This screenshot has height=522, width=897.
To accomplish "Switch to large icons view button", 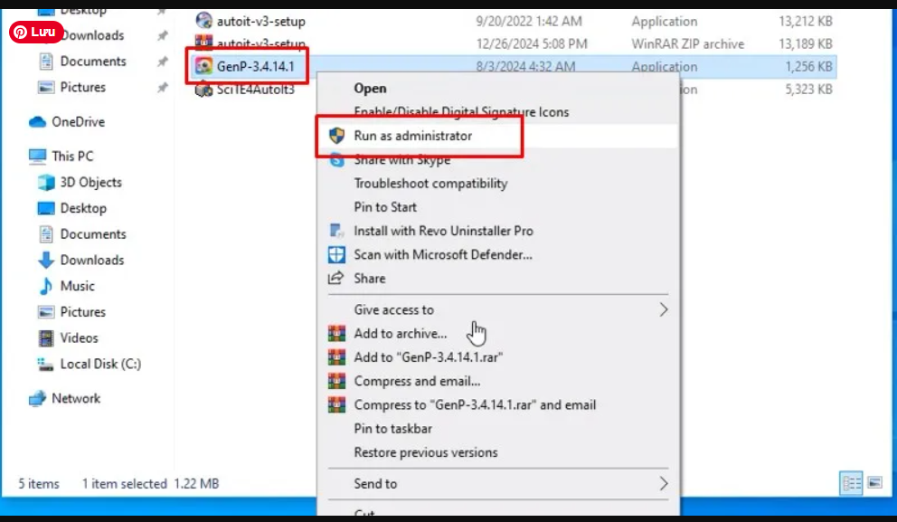I will click(874, 483).
